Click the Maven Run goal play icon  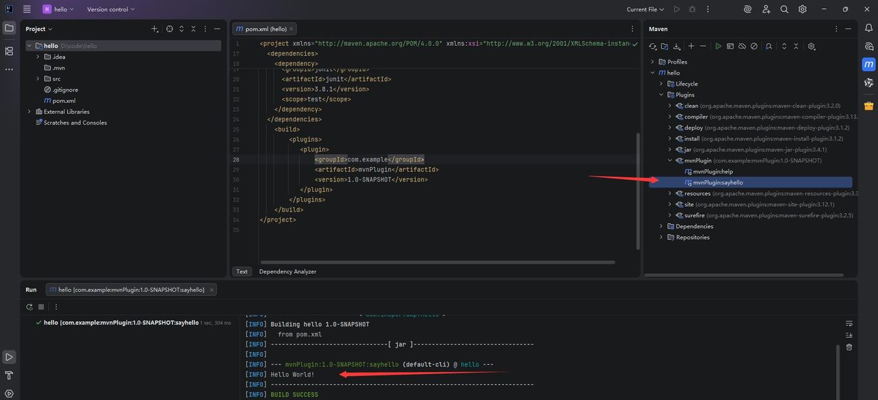(718, 47)
